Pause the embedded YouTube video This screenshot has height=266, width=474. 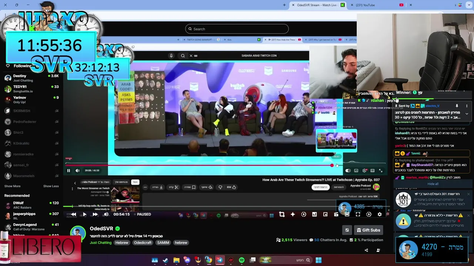coord(69,171)
